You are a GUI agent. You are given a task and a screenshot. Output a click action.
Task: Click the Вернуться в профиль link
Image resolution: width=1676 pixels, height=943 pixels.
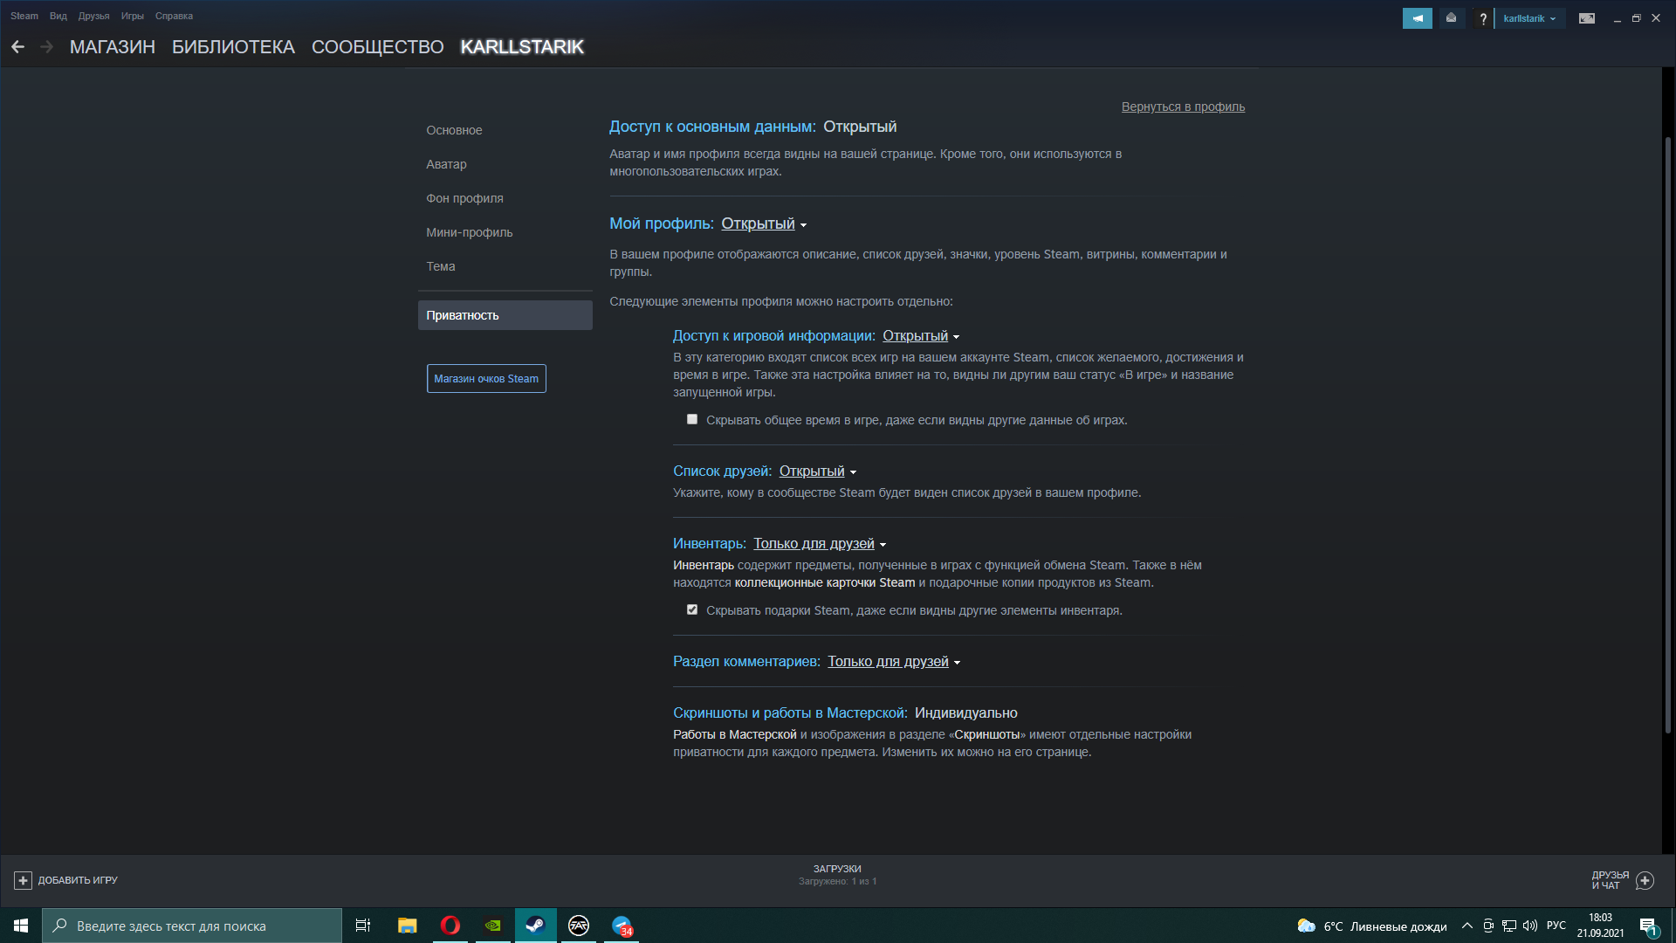tap(1183, 107)
